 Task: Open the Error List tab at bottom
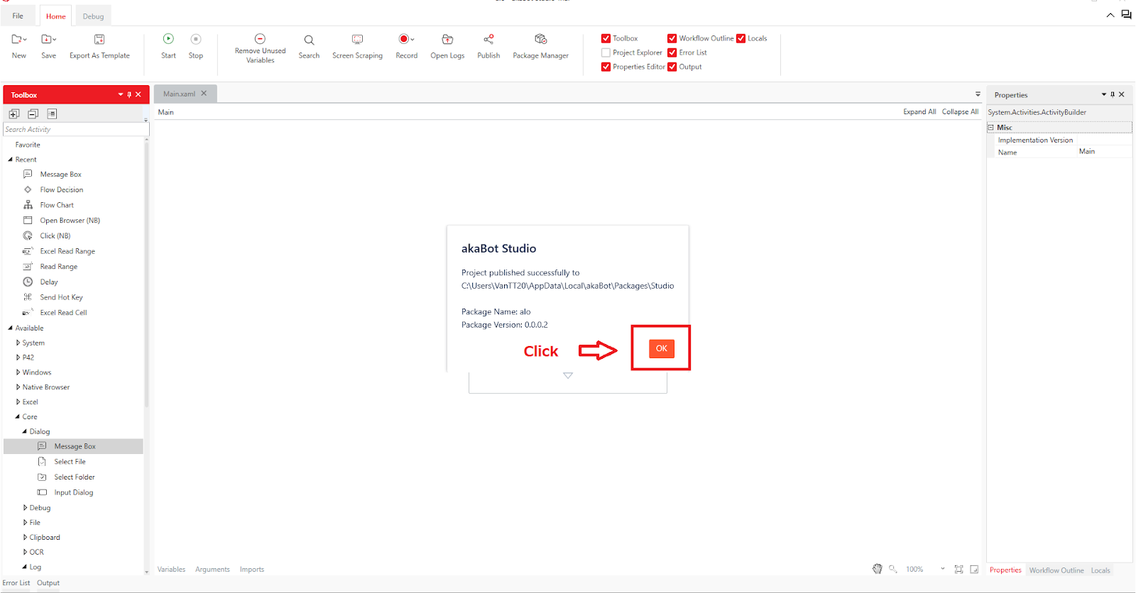pyautogui.click(x=16, y=583)
